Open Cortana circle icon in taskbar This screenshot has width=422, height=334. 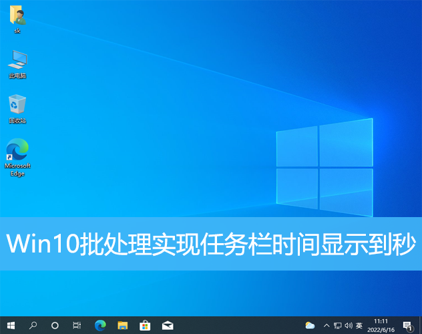[55, 325]
